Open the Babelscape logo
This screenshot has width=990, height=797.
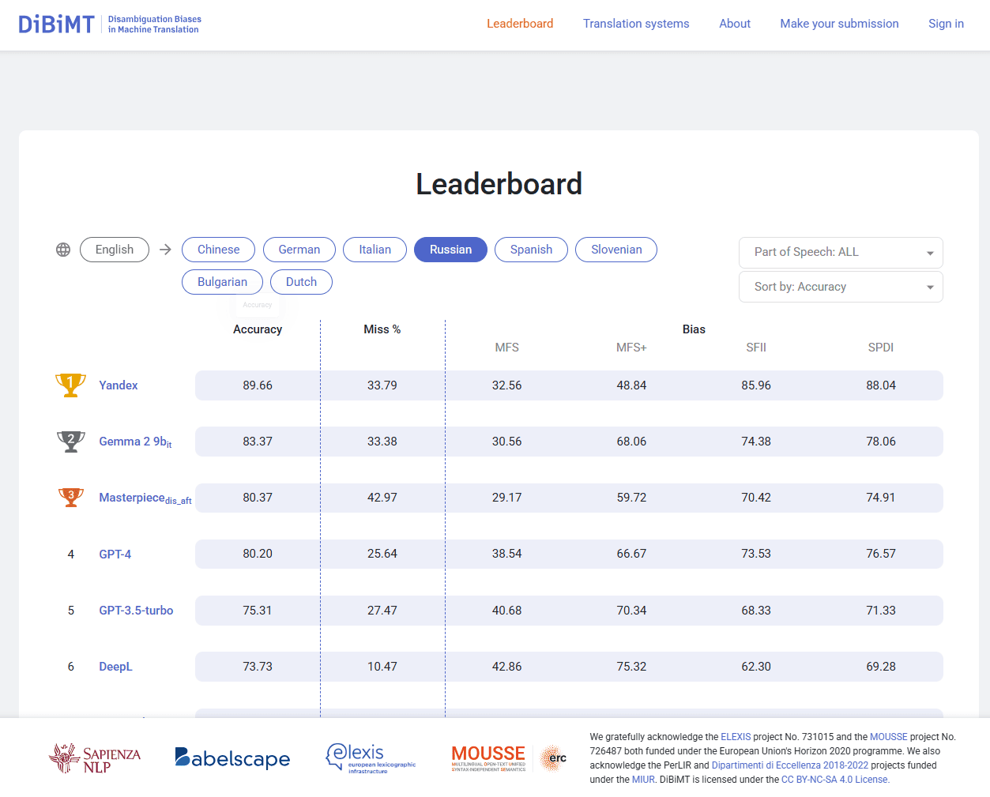coord(232,758)
